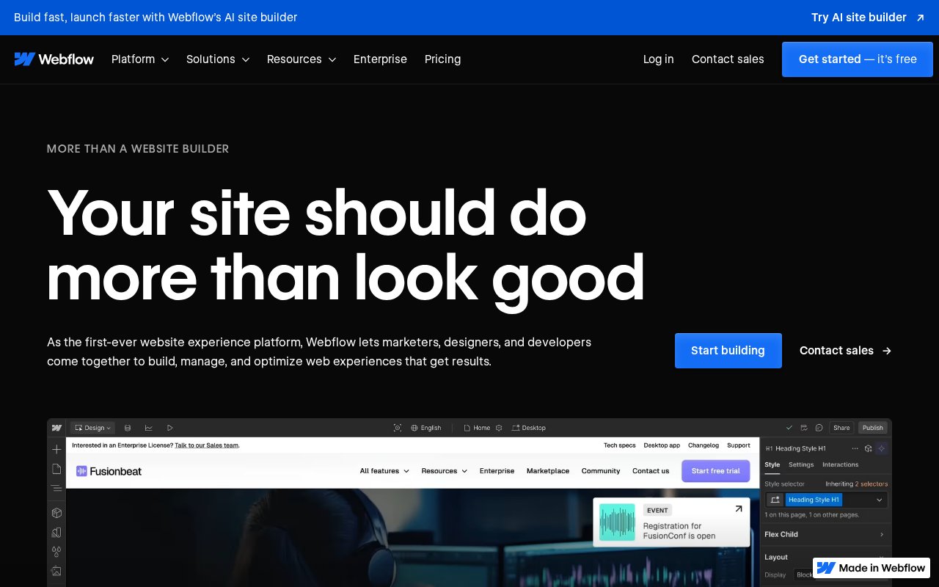
Task: Click the focus target icon left of English
Action: coord(398,428)
